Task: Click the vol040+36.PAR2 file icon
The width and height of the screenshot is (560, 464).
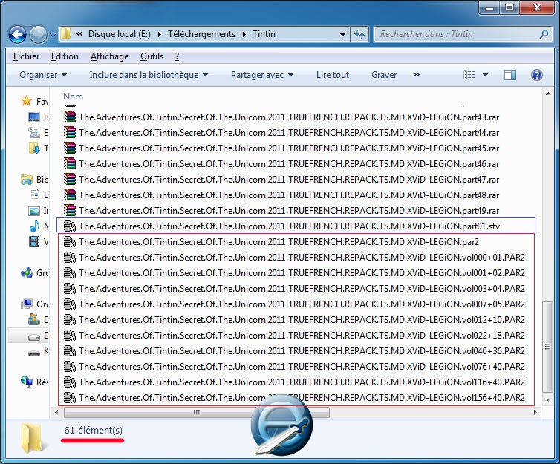Action: [70, 351]
